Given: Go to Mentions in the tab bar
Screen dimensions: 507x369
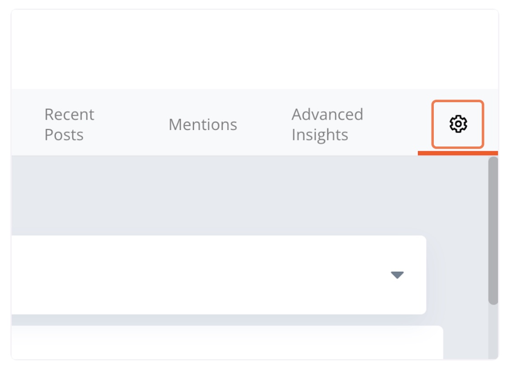Looking at the screenshot, I should 203,125.
